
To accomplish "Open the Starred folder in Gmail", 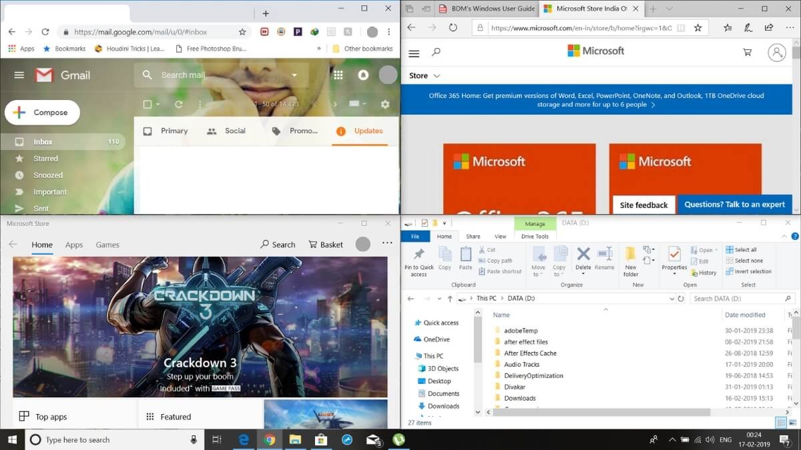I will coord(46,159).
